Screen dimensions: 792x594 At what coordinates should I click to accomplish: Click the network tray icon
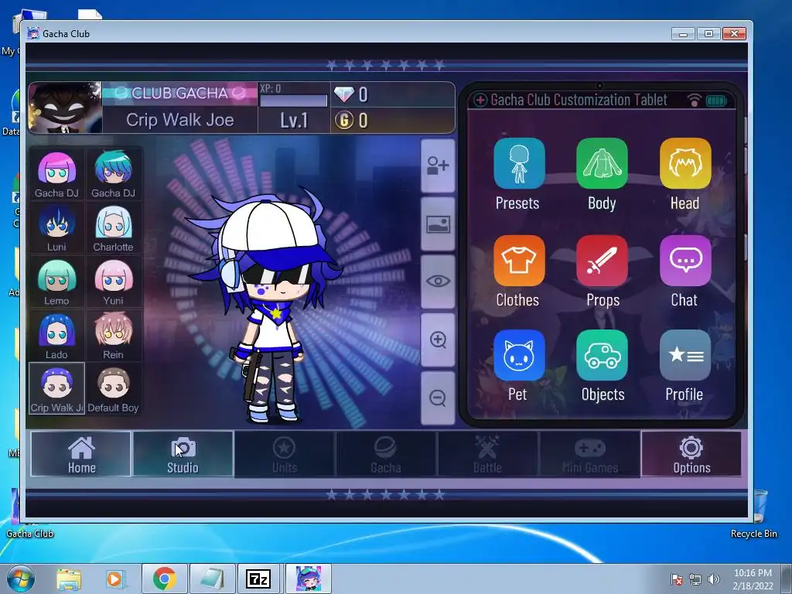[x=695, y=579]
